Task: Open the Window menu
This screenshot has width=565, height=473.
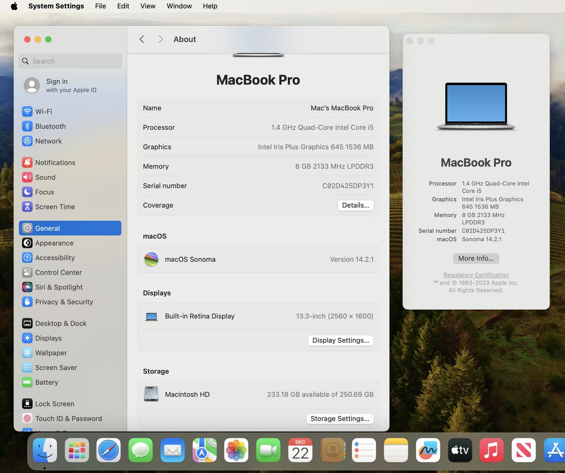Action: [179, 6]
